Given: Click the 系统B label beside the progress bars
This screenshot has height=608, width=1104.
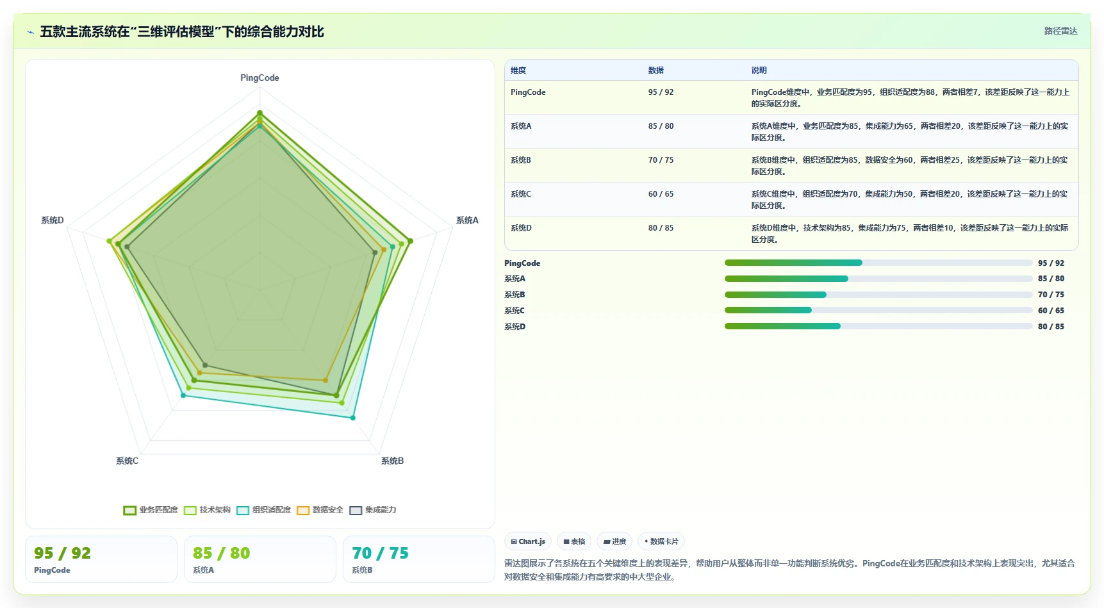Looking at the screenshot, I should 515,295.
